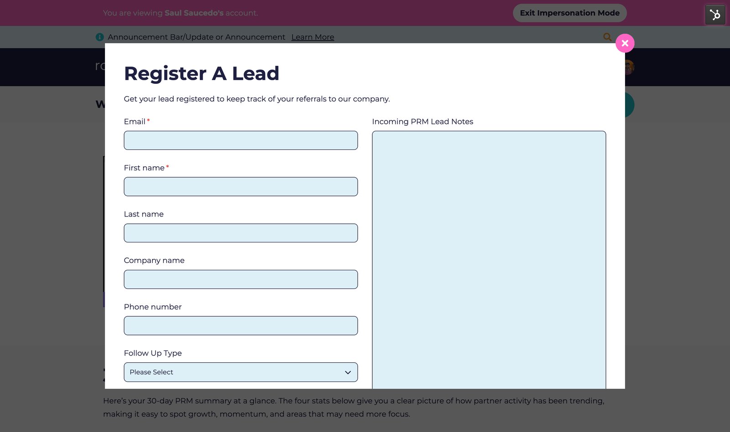Click inside the Company name field
Viewport: 730px width, 432px height.
pyautogui.click(x=240, y=279)
